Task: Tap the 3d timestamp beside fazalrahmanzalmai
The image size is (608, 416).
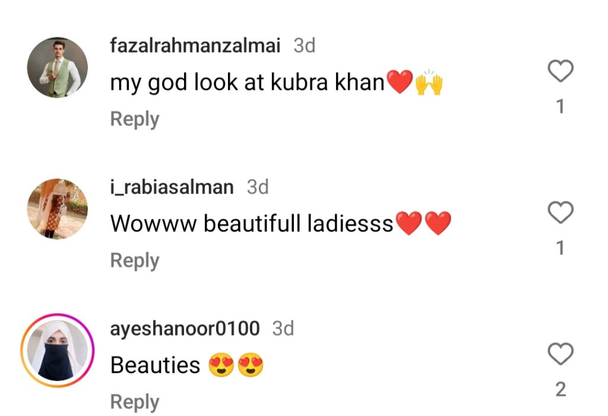Action: [x=305, y=46]
